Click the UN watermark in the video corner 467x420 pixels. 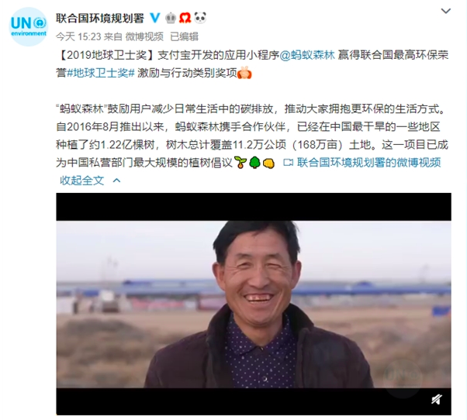[x=403, y=377]
